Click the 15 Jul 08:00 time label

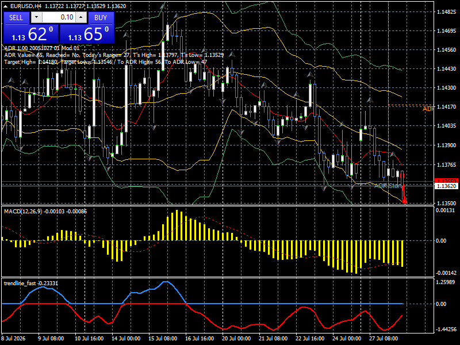(x=163, y=338)
